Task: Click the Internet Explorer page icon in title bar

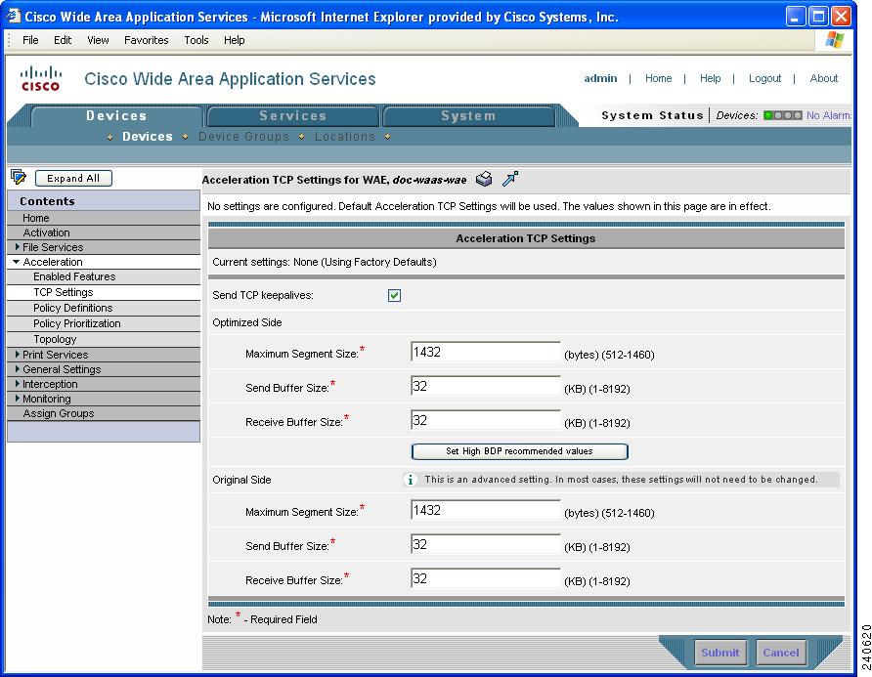Action: click(x=13, y=16)
